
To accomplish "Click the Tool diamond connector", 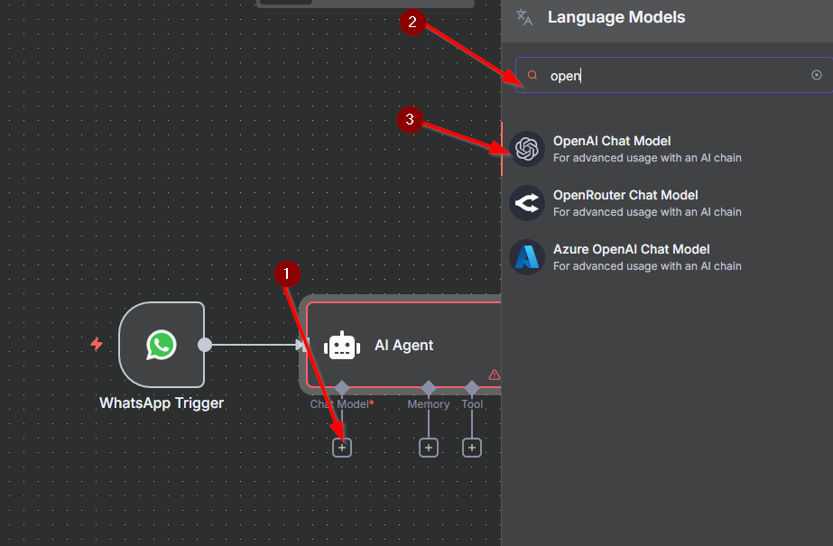I will click(472, 388).
